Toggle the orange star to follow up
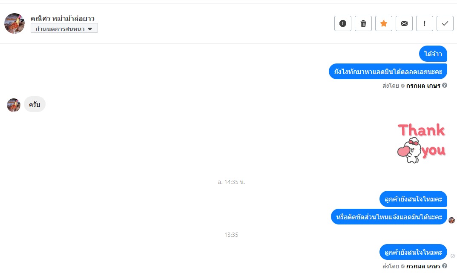The image size is (457, 276). pos(384,23)
